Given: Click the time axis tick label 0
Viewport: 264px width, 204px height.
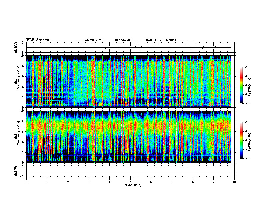Looking at the screenshot, I should tap(26, 182).
